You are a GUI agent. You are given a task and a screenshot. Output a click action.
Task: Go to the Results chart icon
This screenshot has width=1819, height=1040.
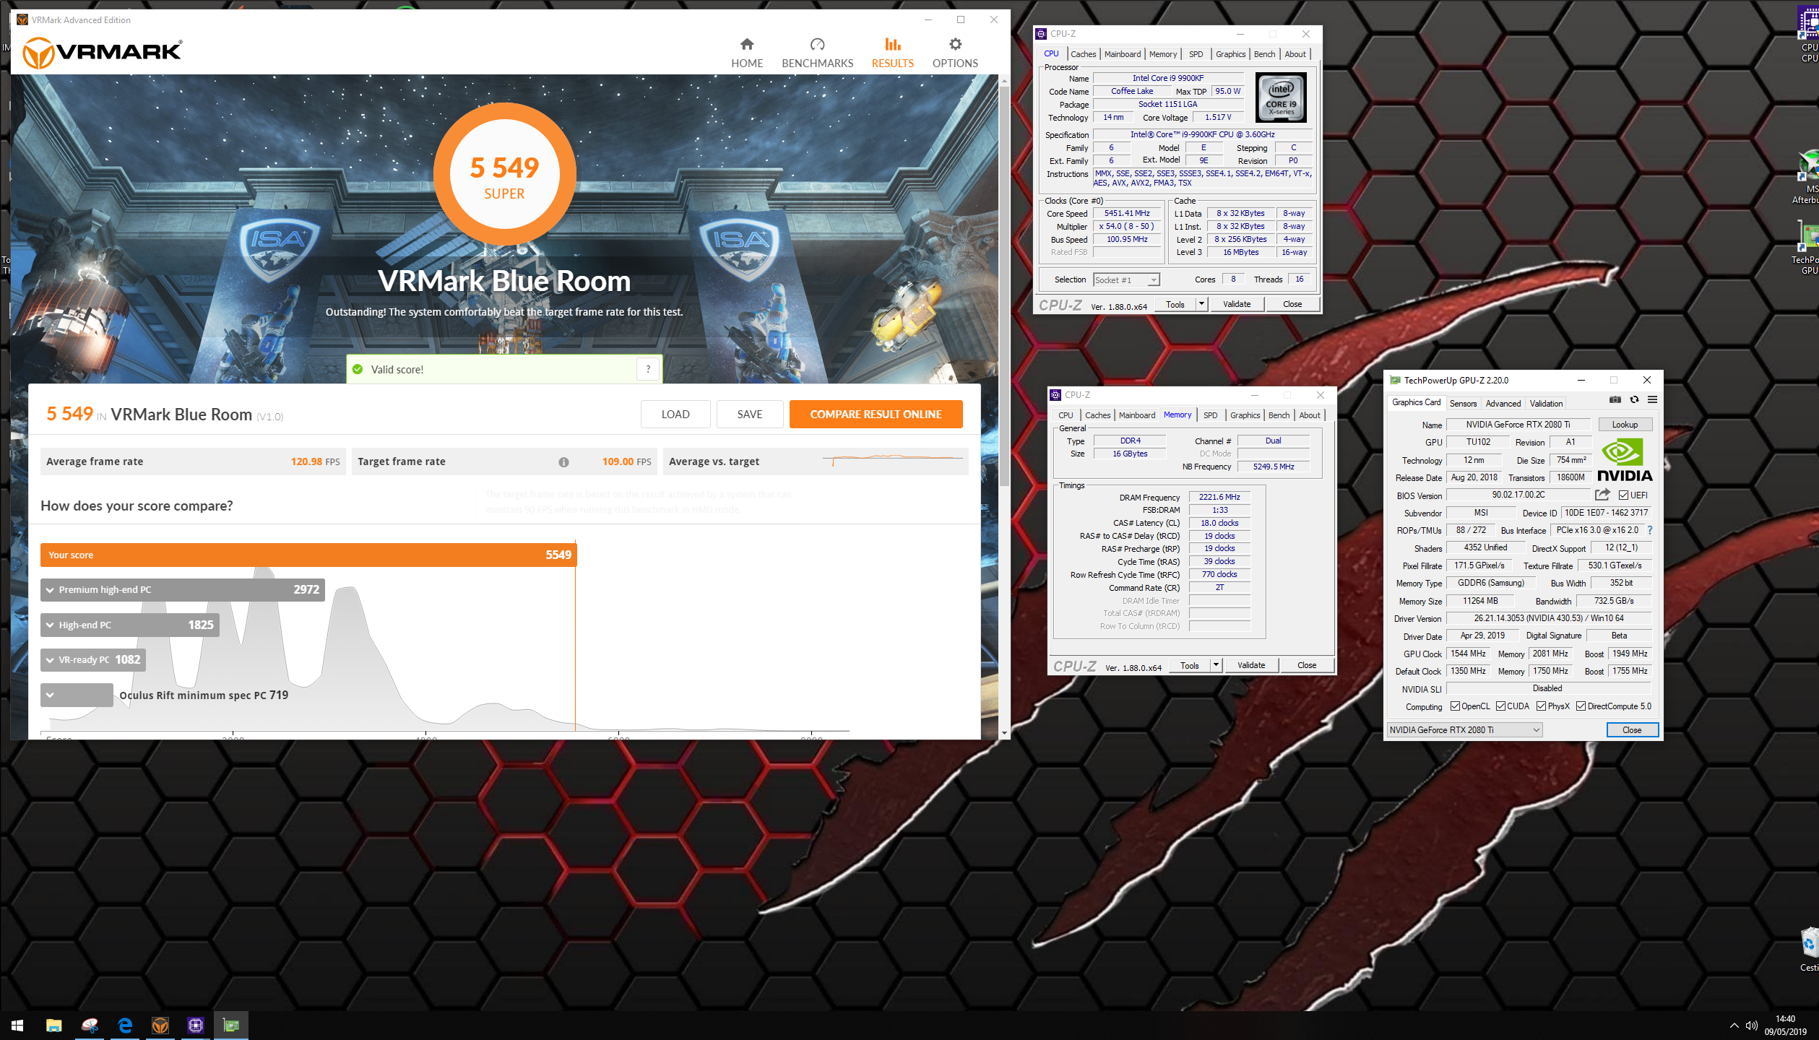(x=892, y=44)
